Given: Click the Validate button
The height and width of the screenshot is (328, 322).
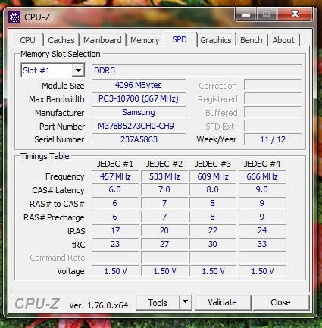Looking at the screenshot, I should pos(222,302).
